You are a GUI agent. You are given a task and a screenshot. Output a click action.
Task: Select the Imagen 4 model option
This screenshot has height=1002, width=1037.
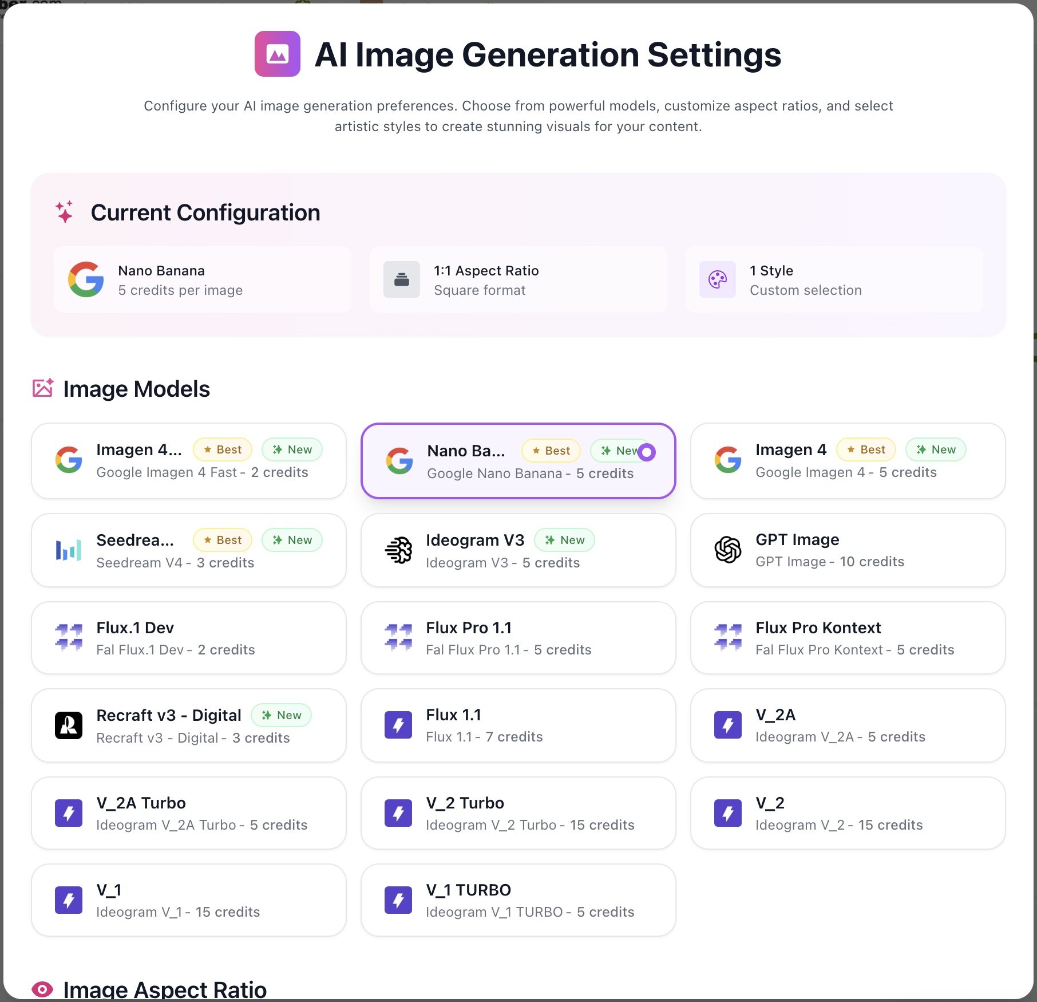[x=848, y=461]
